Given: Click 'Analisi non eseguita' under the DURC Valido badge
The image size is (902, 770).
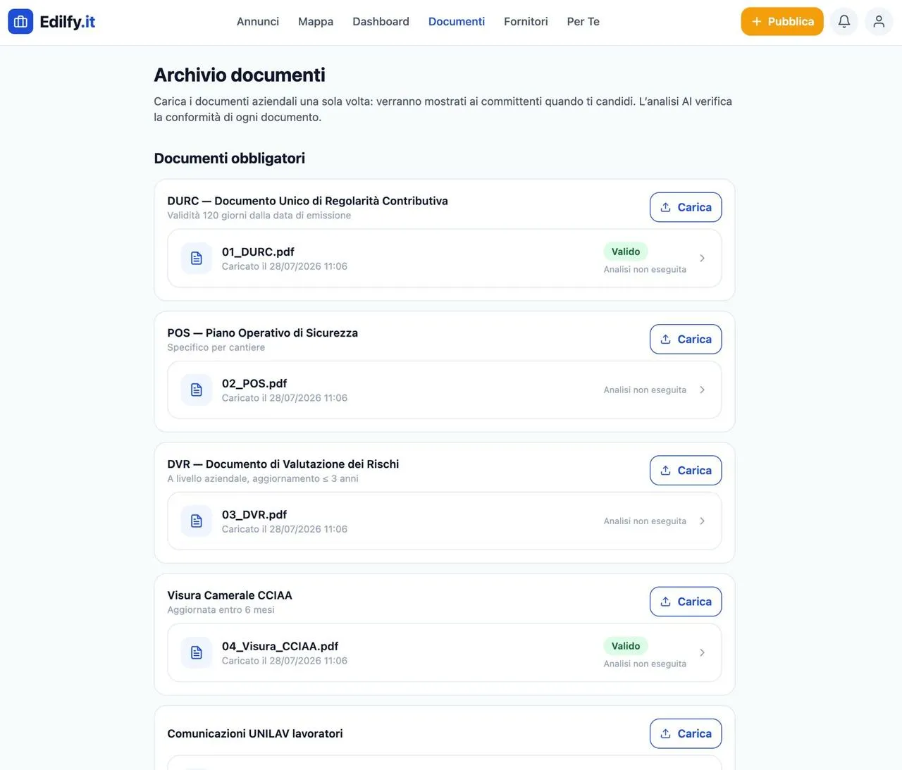Looking at the screenshot, I should click(x=645, y=269).
